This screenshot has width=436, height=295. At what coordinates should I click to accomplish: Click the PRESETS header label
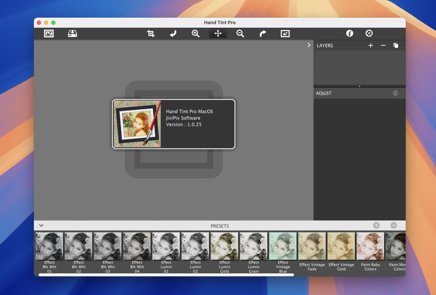[x=220, y=226]
